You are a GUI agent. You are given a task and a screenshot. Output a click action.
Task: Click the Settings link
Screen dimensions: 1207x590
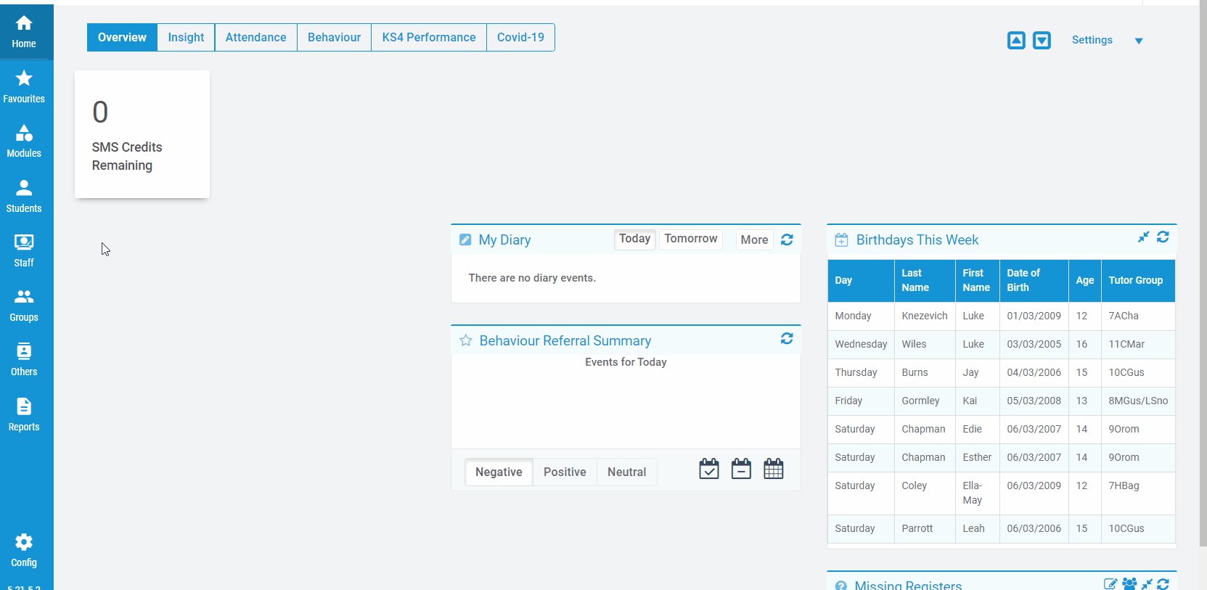tap(1092, 40)
